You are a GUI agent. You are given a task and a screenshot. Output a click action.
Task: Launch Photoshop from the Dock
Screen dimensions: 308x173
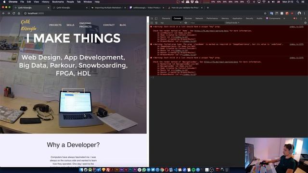click(x=130, y=170)
